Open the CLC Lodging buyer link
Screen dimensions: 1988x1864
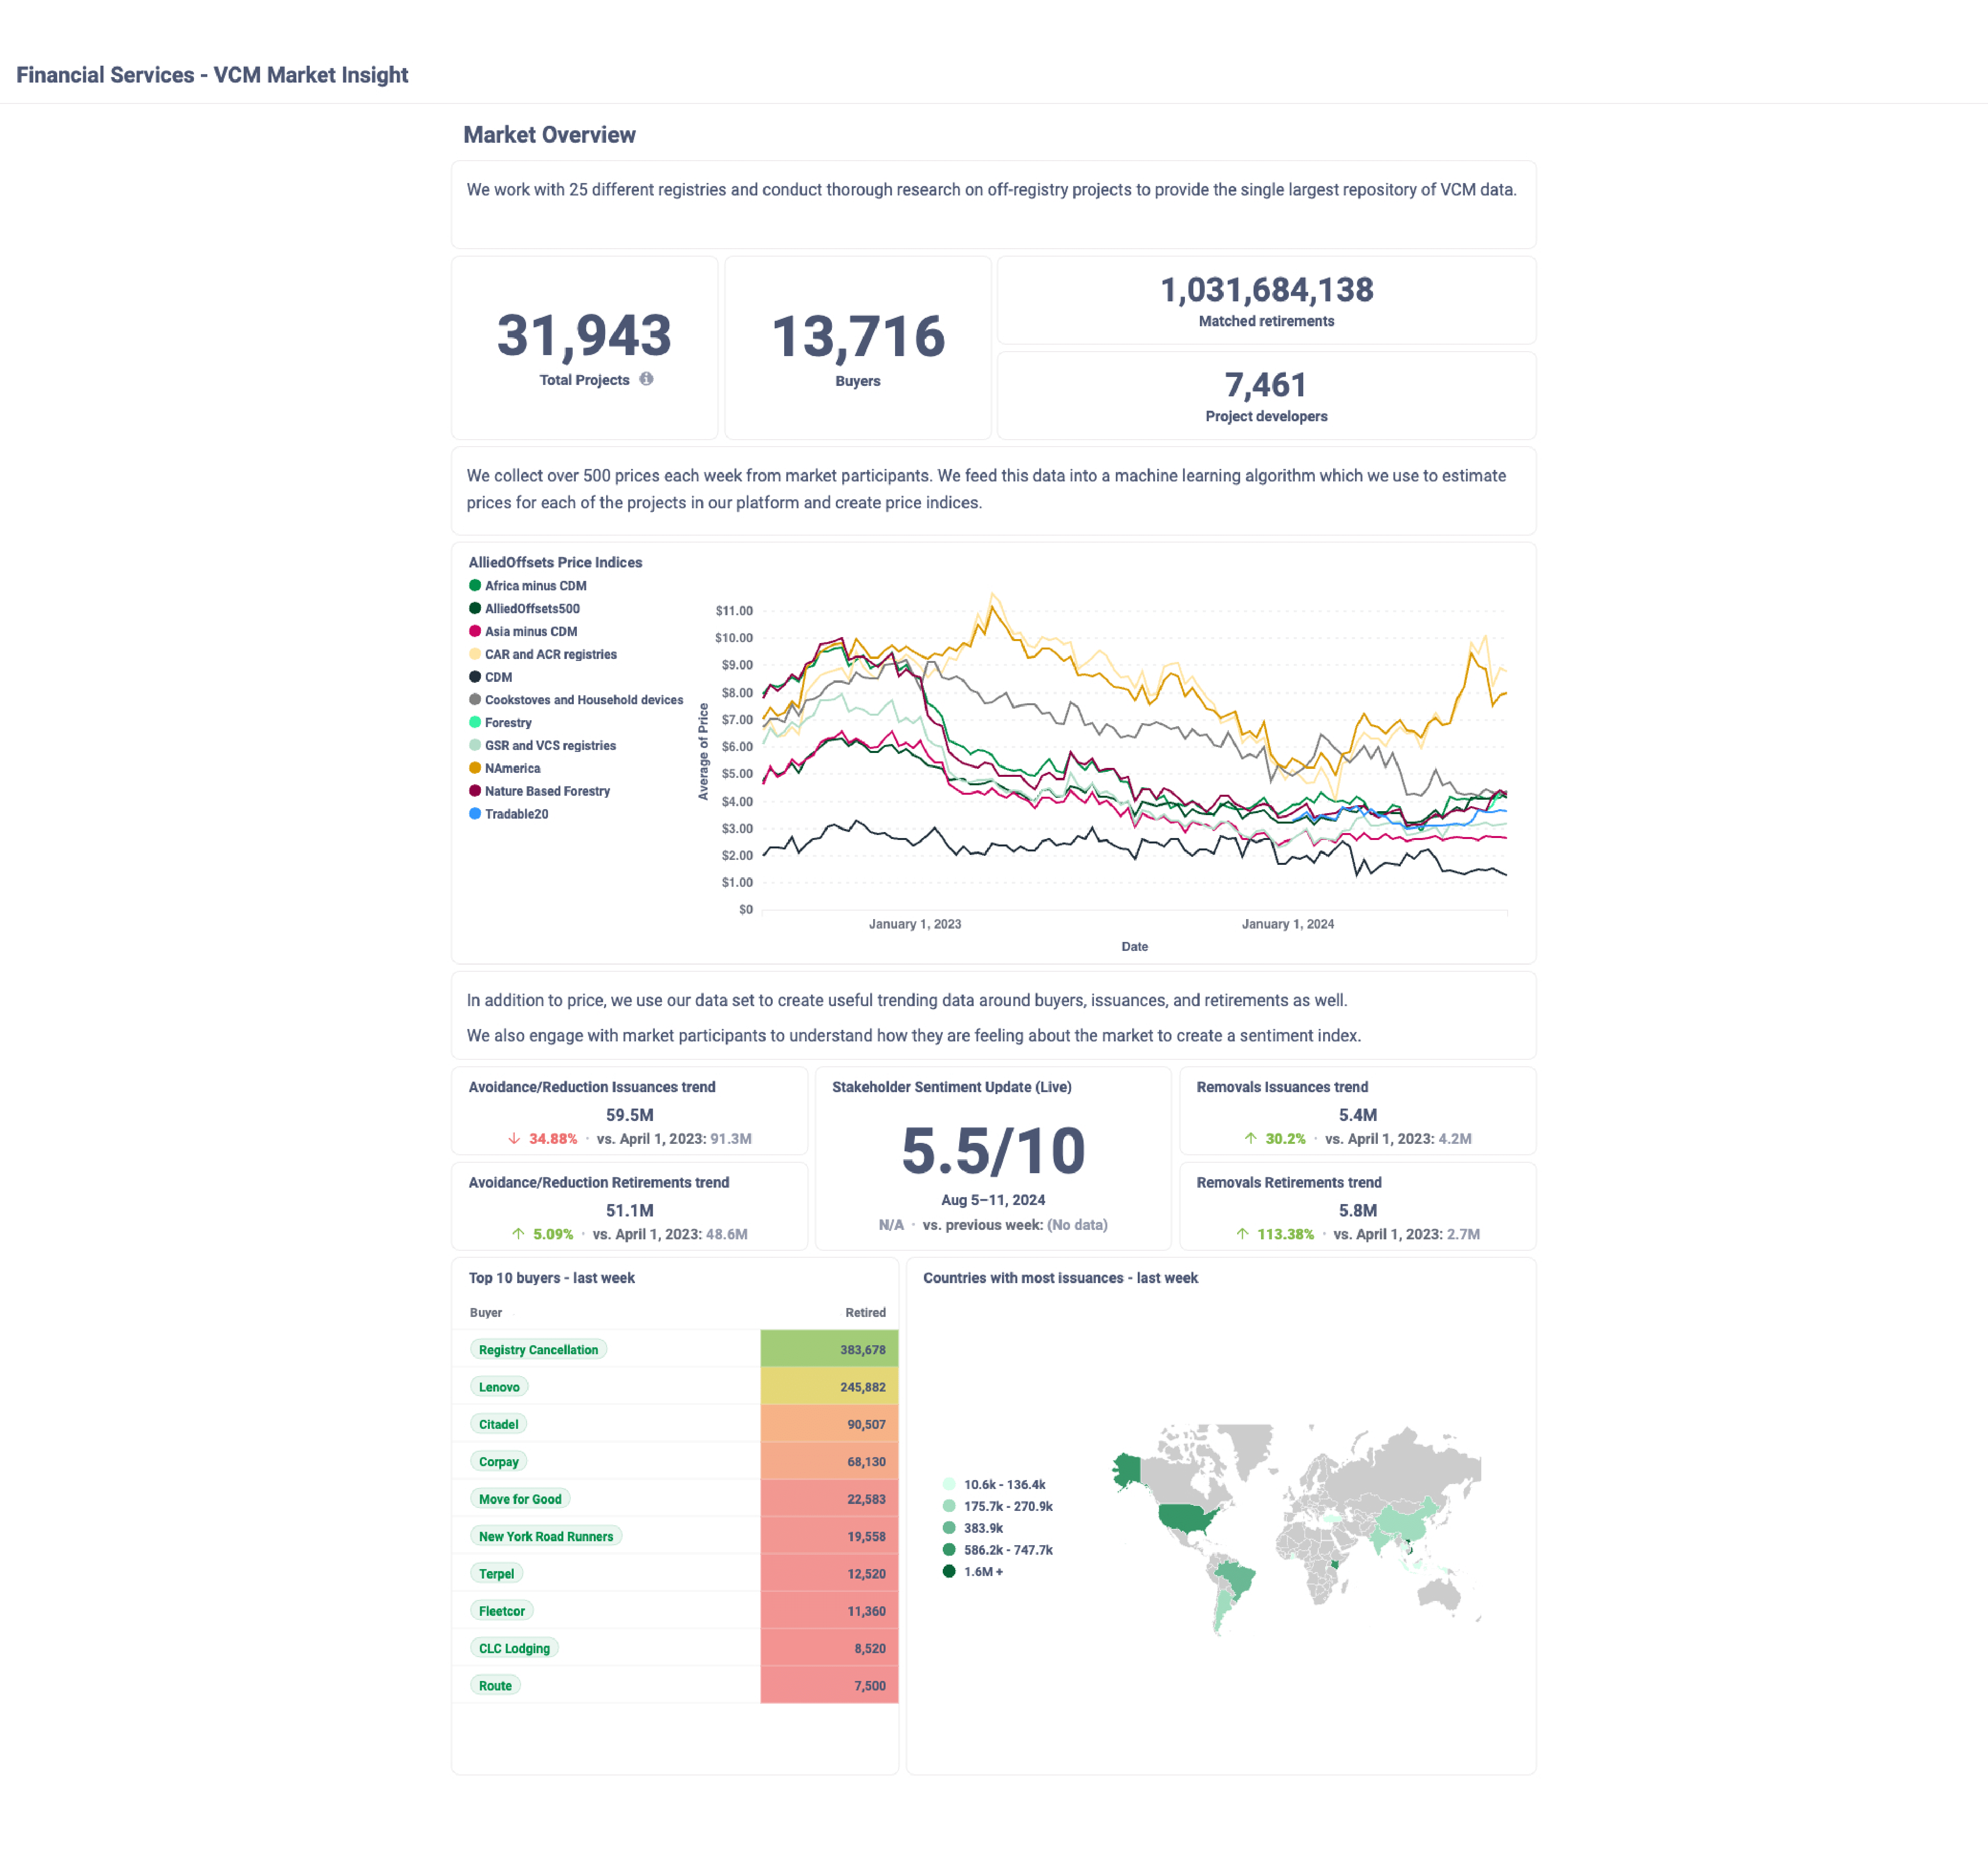514,1648
